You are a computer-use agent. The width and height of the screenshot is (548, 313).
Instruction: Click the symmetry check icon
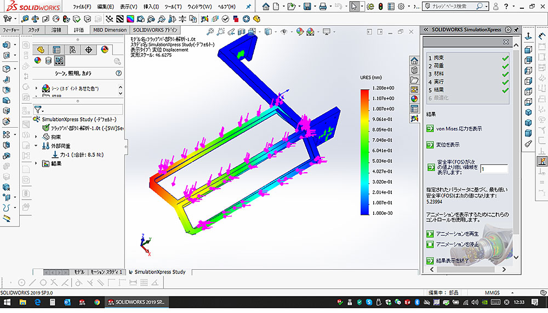point(182,19)
